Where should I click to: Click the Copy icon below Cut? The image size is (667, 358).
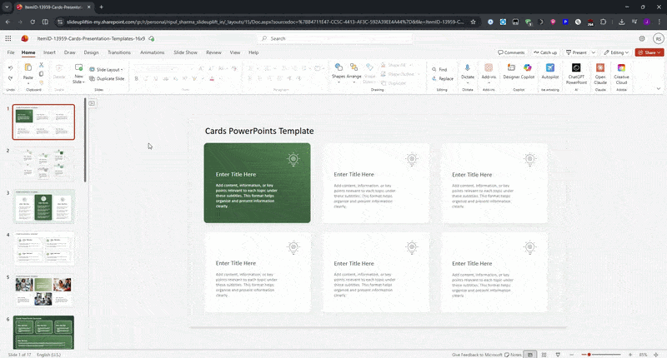[x=41, y=74]
